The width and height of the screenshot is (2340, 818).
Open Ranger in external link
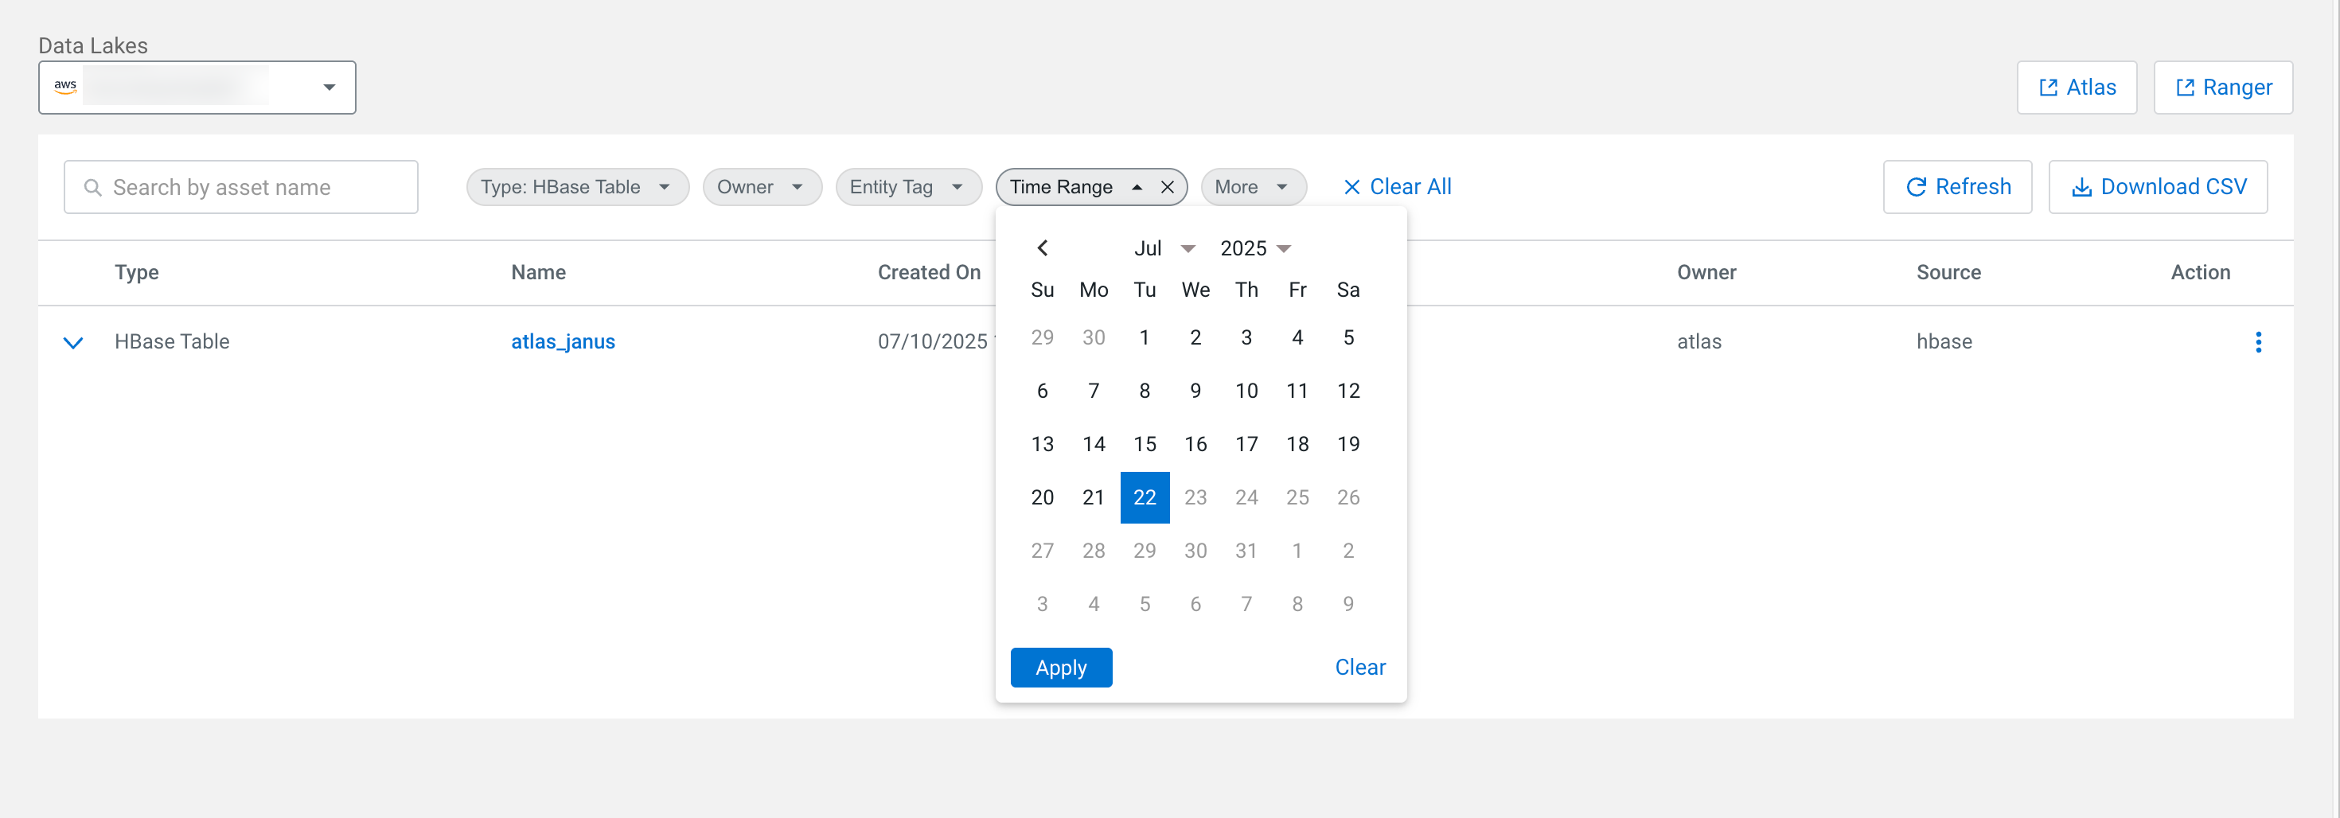coord(2222,88)
